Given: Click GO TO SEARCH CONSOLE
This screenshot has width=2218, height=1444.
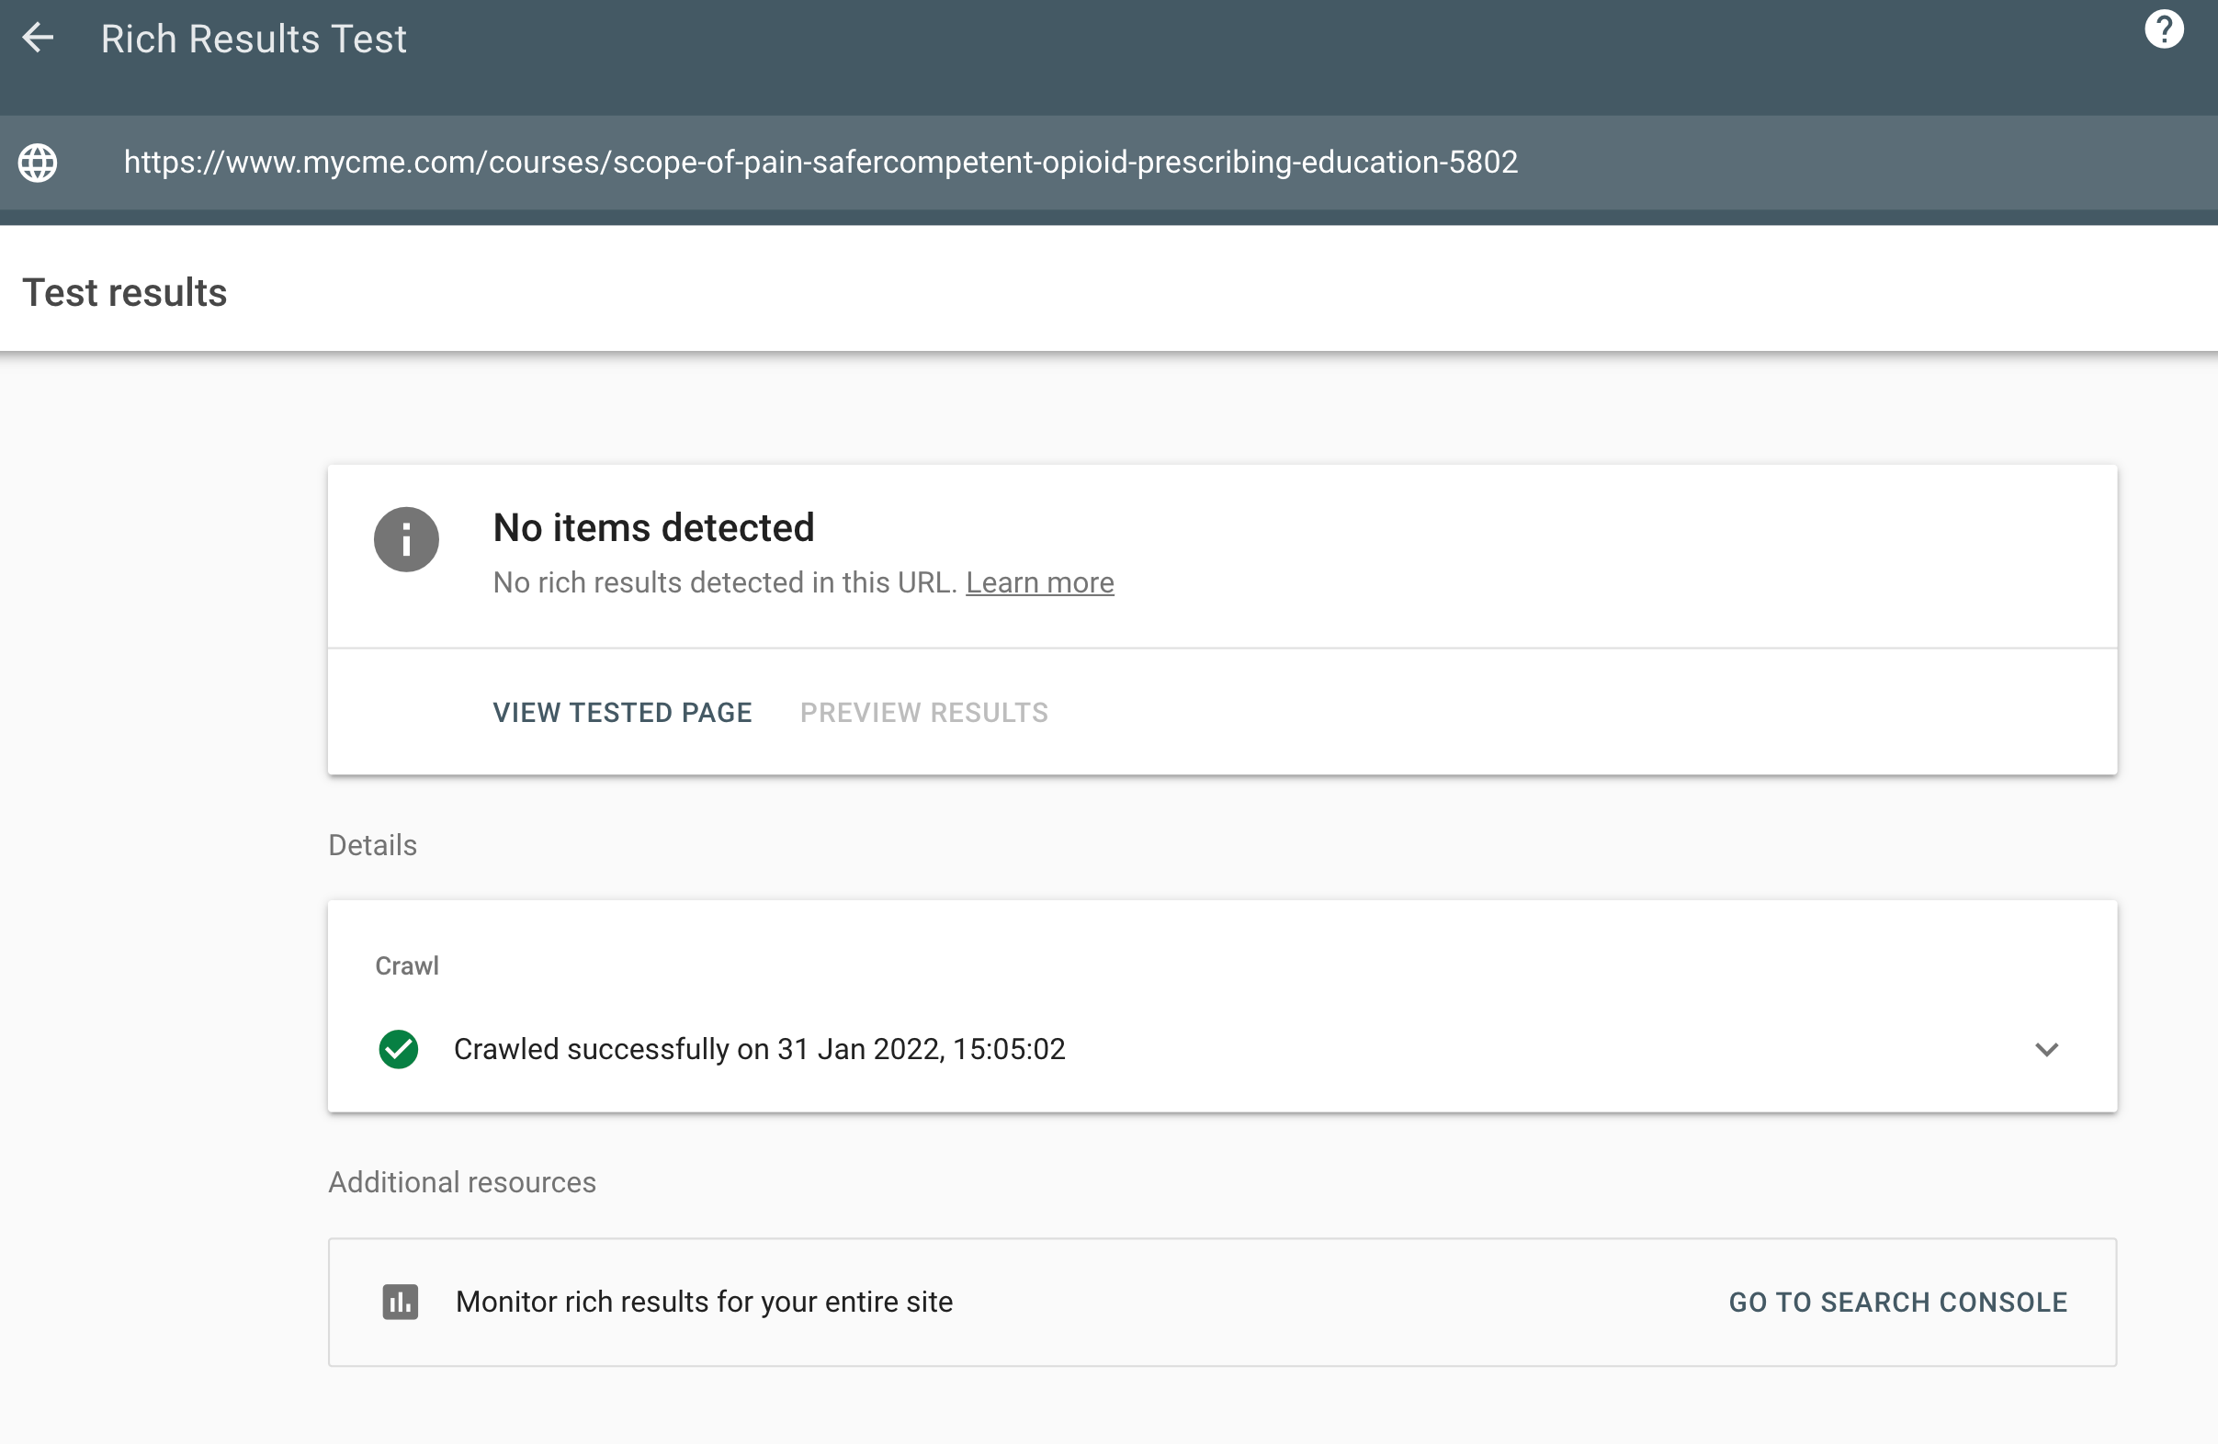Looking at the screenshot, I should point(1898,1302).
